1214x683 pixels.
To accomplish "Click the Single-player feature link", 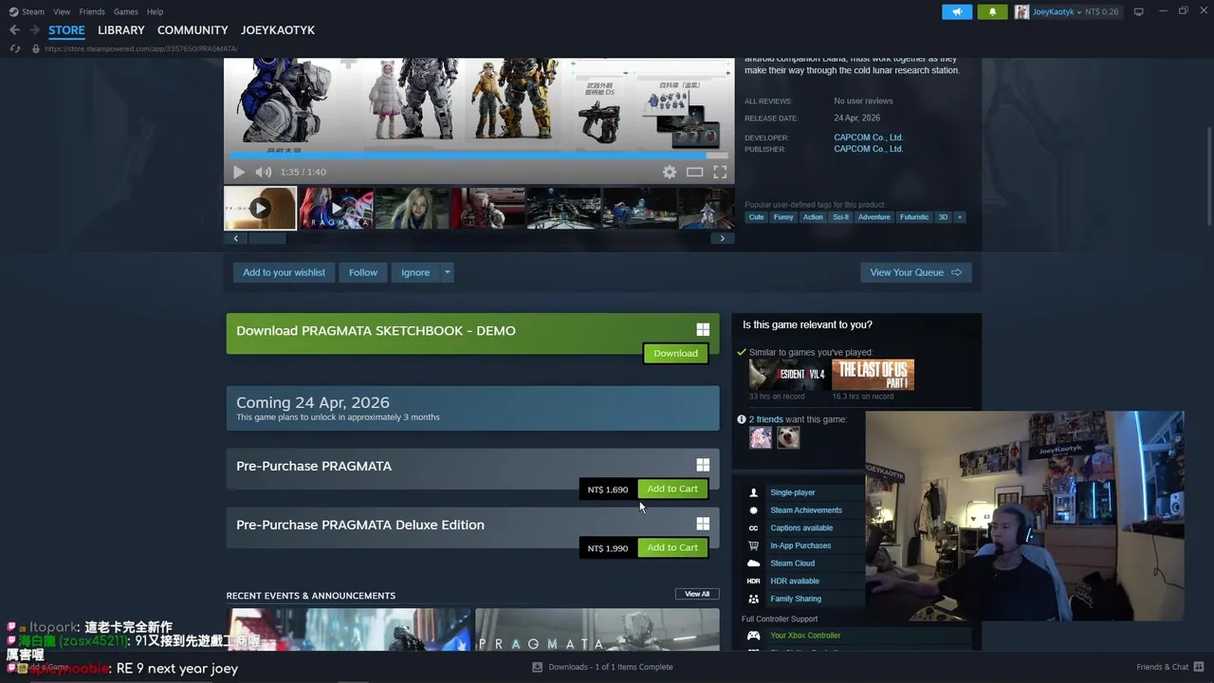I will [x=793, y=492].
